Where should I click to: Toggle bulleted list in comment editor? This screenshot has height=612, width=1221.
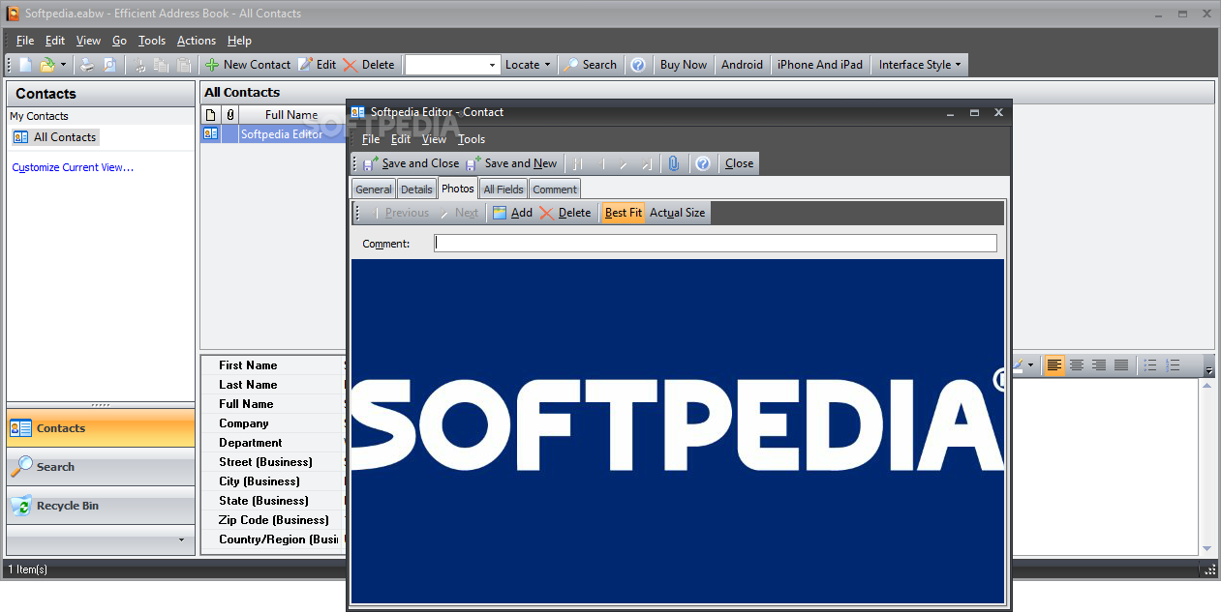tap(1150, 365)
